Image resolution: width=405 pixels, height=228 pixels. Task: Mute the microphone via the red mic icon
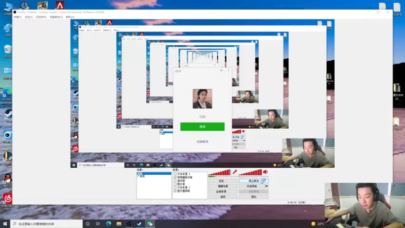[234, 172]
